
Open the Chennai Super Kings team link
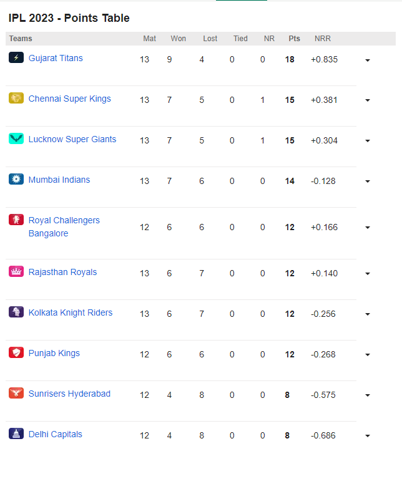click(x=70, y=99)
